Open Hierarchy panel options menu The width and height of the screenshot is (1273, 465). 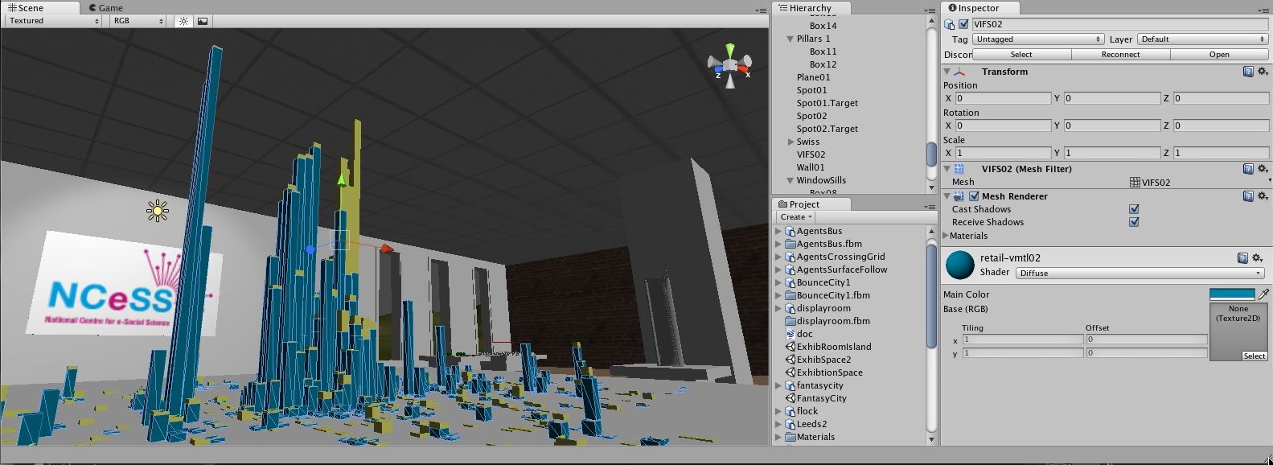tap(931, 10)
